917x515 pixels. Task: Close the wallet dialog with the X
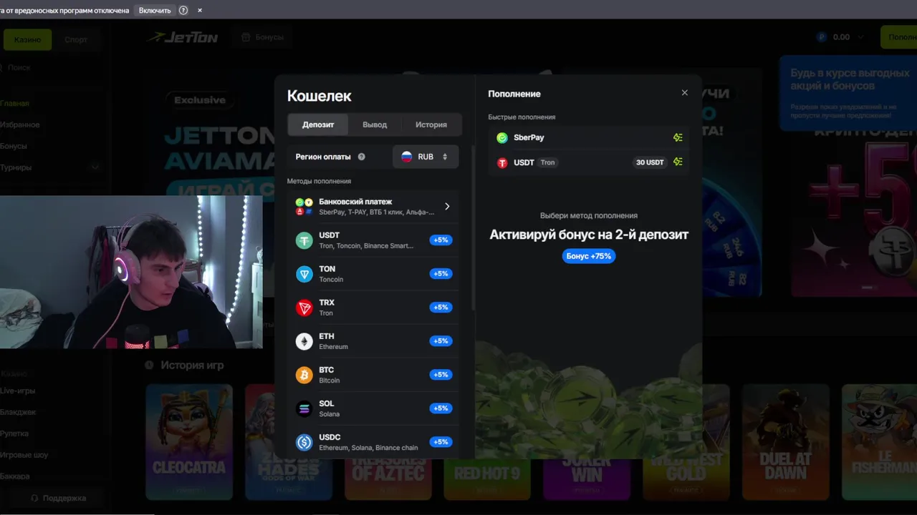pos(684,93)
